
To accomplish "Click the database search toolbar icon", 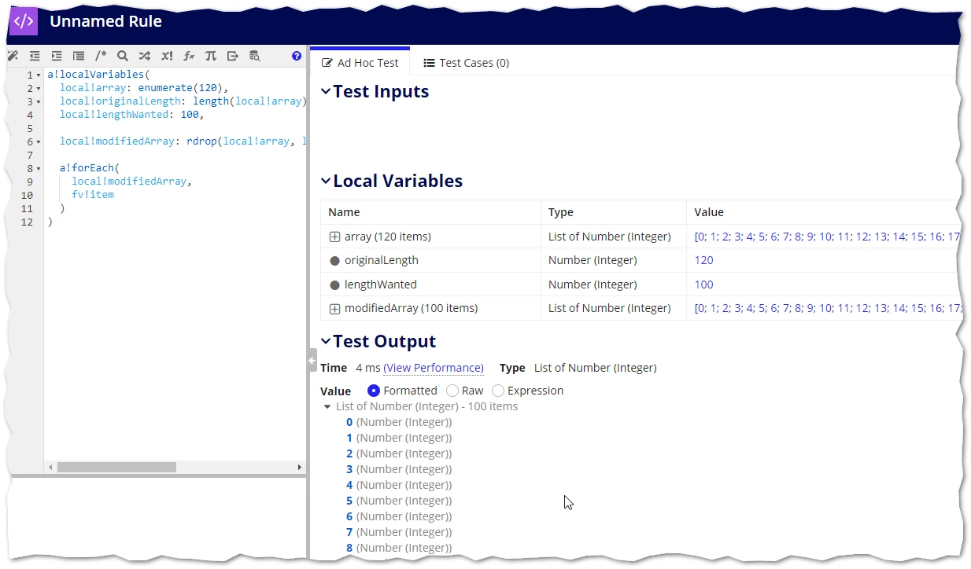I will click(255, 56).
